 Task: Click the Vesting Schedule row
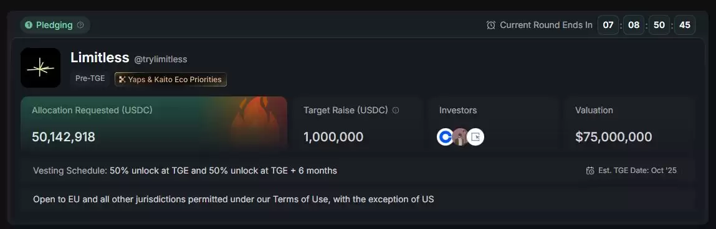click(x=358, y=171)
